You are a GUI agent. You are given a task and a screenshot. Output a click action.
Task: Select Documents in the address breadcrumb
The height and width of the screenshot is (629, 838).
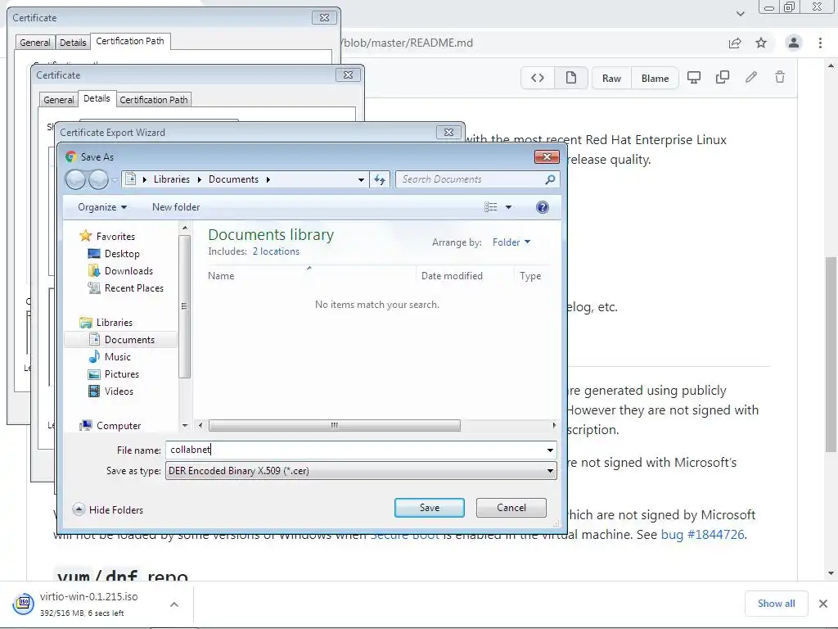(233, 179)
